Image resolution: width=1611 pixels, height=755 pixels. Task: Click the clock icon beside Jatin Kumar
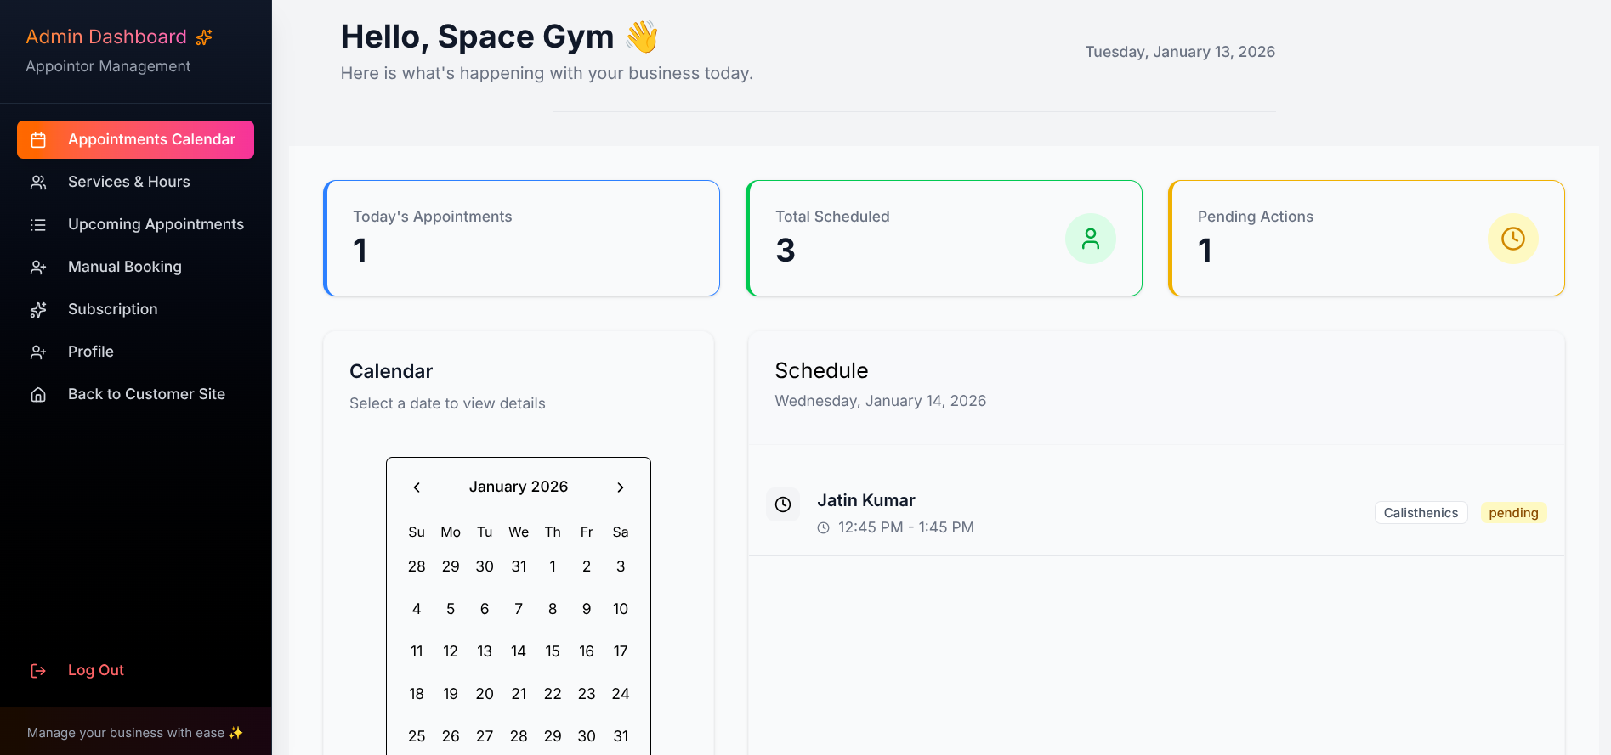[x=783, y=504]
